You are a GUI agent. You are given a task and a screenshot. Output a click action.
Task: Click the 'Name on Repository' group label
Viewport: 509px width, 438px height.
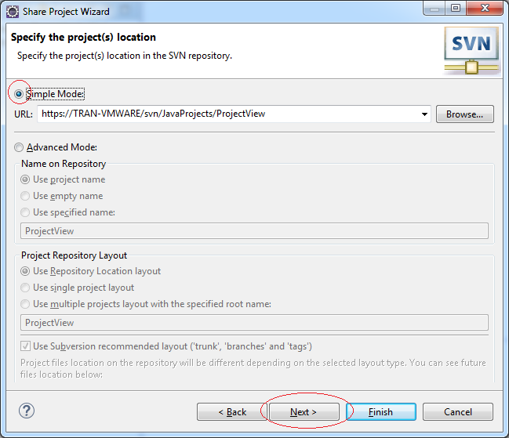(x=64, y=164)
